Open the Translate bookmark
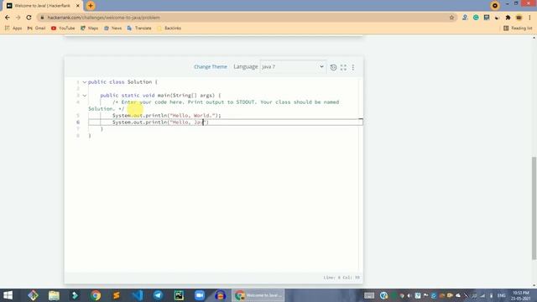This screenshot has height=302, width=537. tap(139, 28)
